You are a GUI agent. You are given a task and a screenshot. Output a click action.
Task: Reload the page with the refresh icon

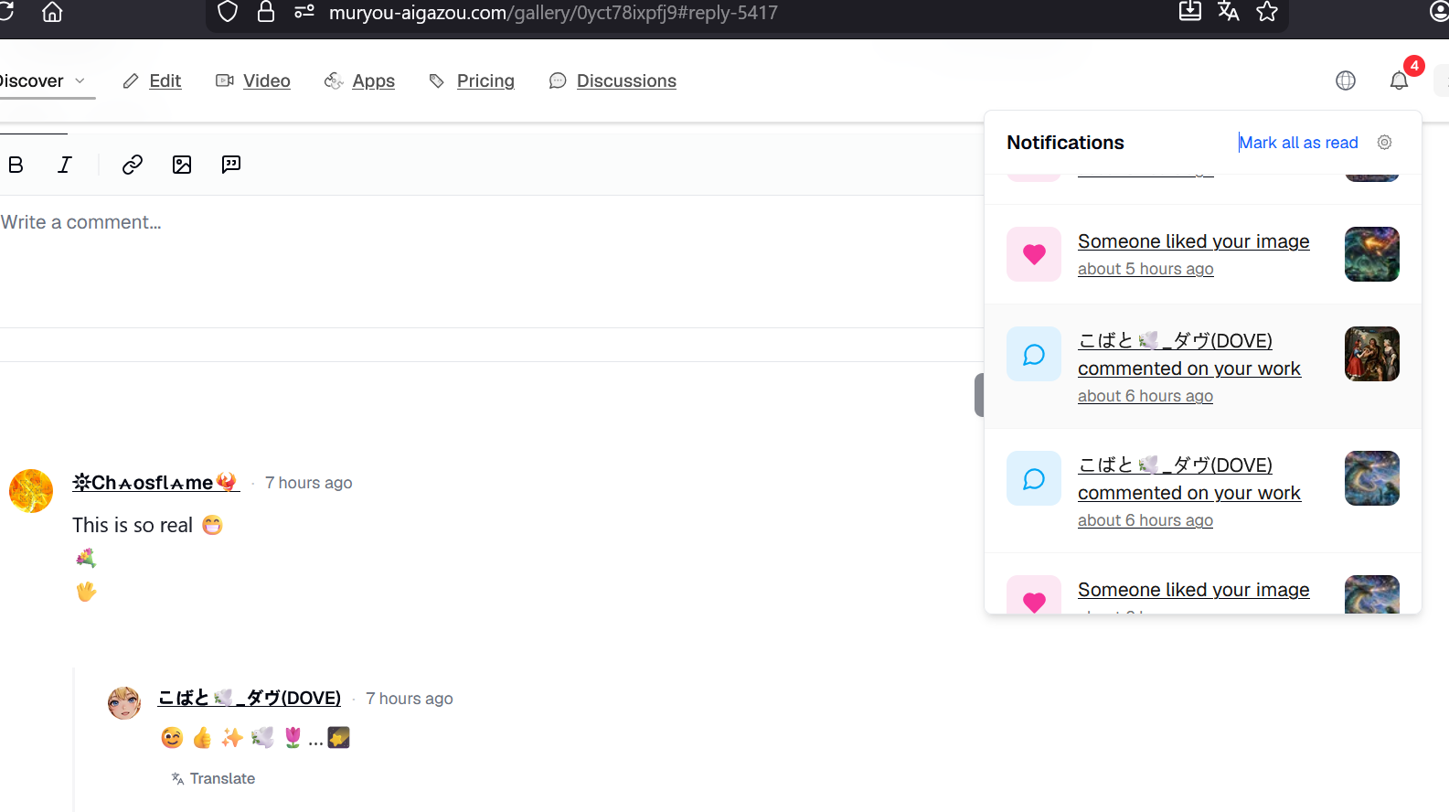[6, 12]
